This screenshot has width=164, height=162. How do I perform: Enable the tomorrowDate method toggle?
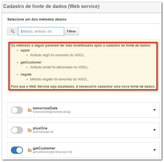click(x=17, y=110)
